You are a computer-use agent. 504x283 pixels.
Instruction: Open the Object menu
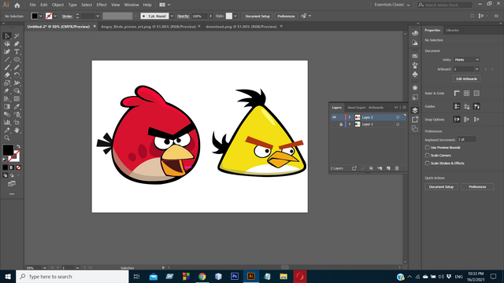57,5
